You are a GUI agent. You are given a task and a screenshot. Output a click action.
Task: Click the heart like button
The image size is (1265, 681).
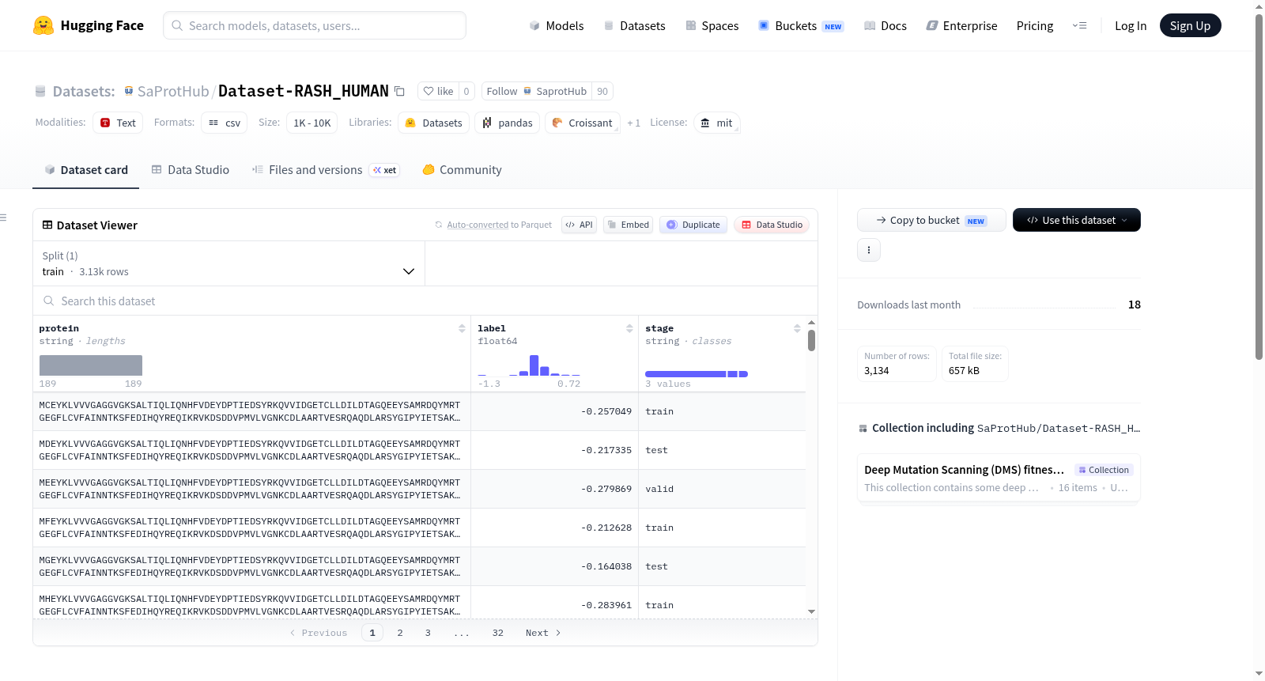438,92
